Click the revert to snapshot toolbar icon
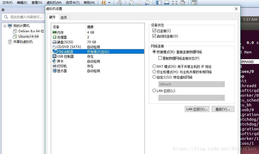Viewport: 259px width, 154px height. (139, 3)
